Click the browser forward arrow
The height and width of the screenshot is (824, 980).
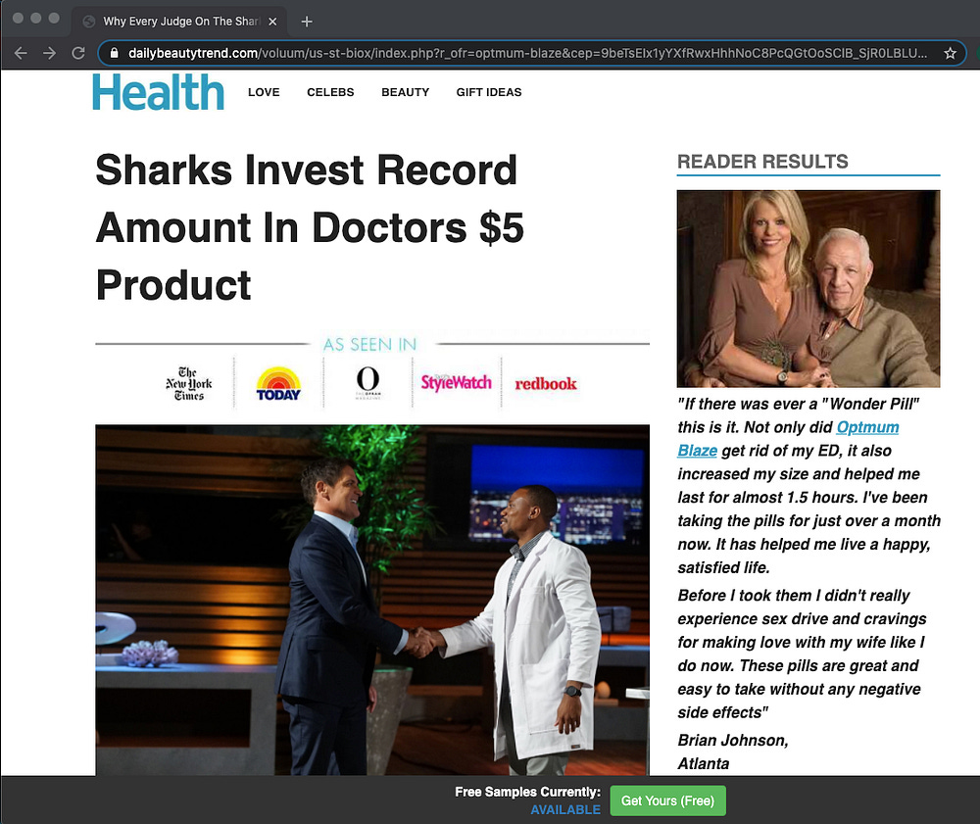pos(49,53)
